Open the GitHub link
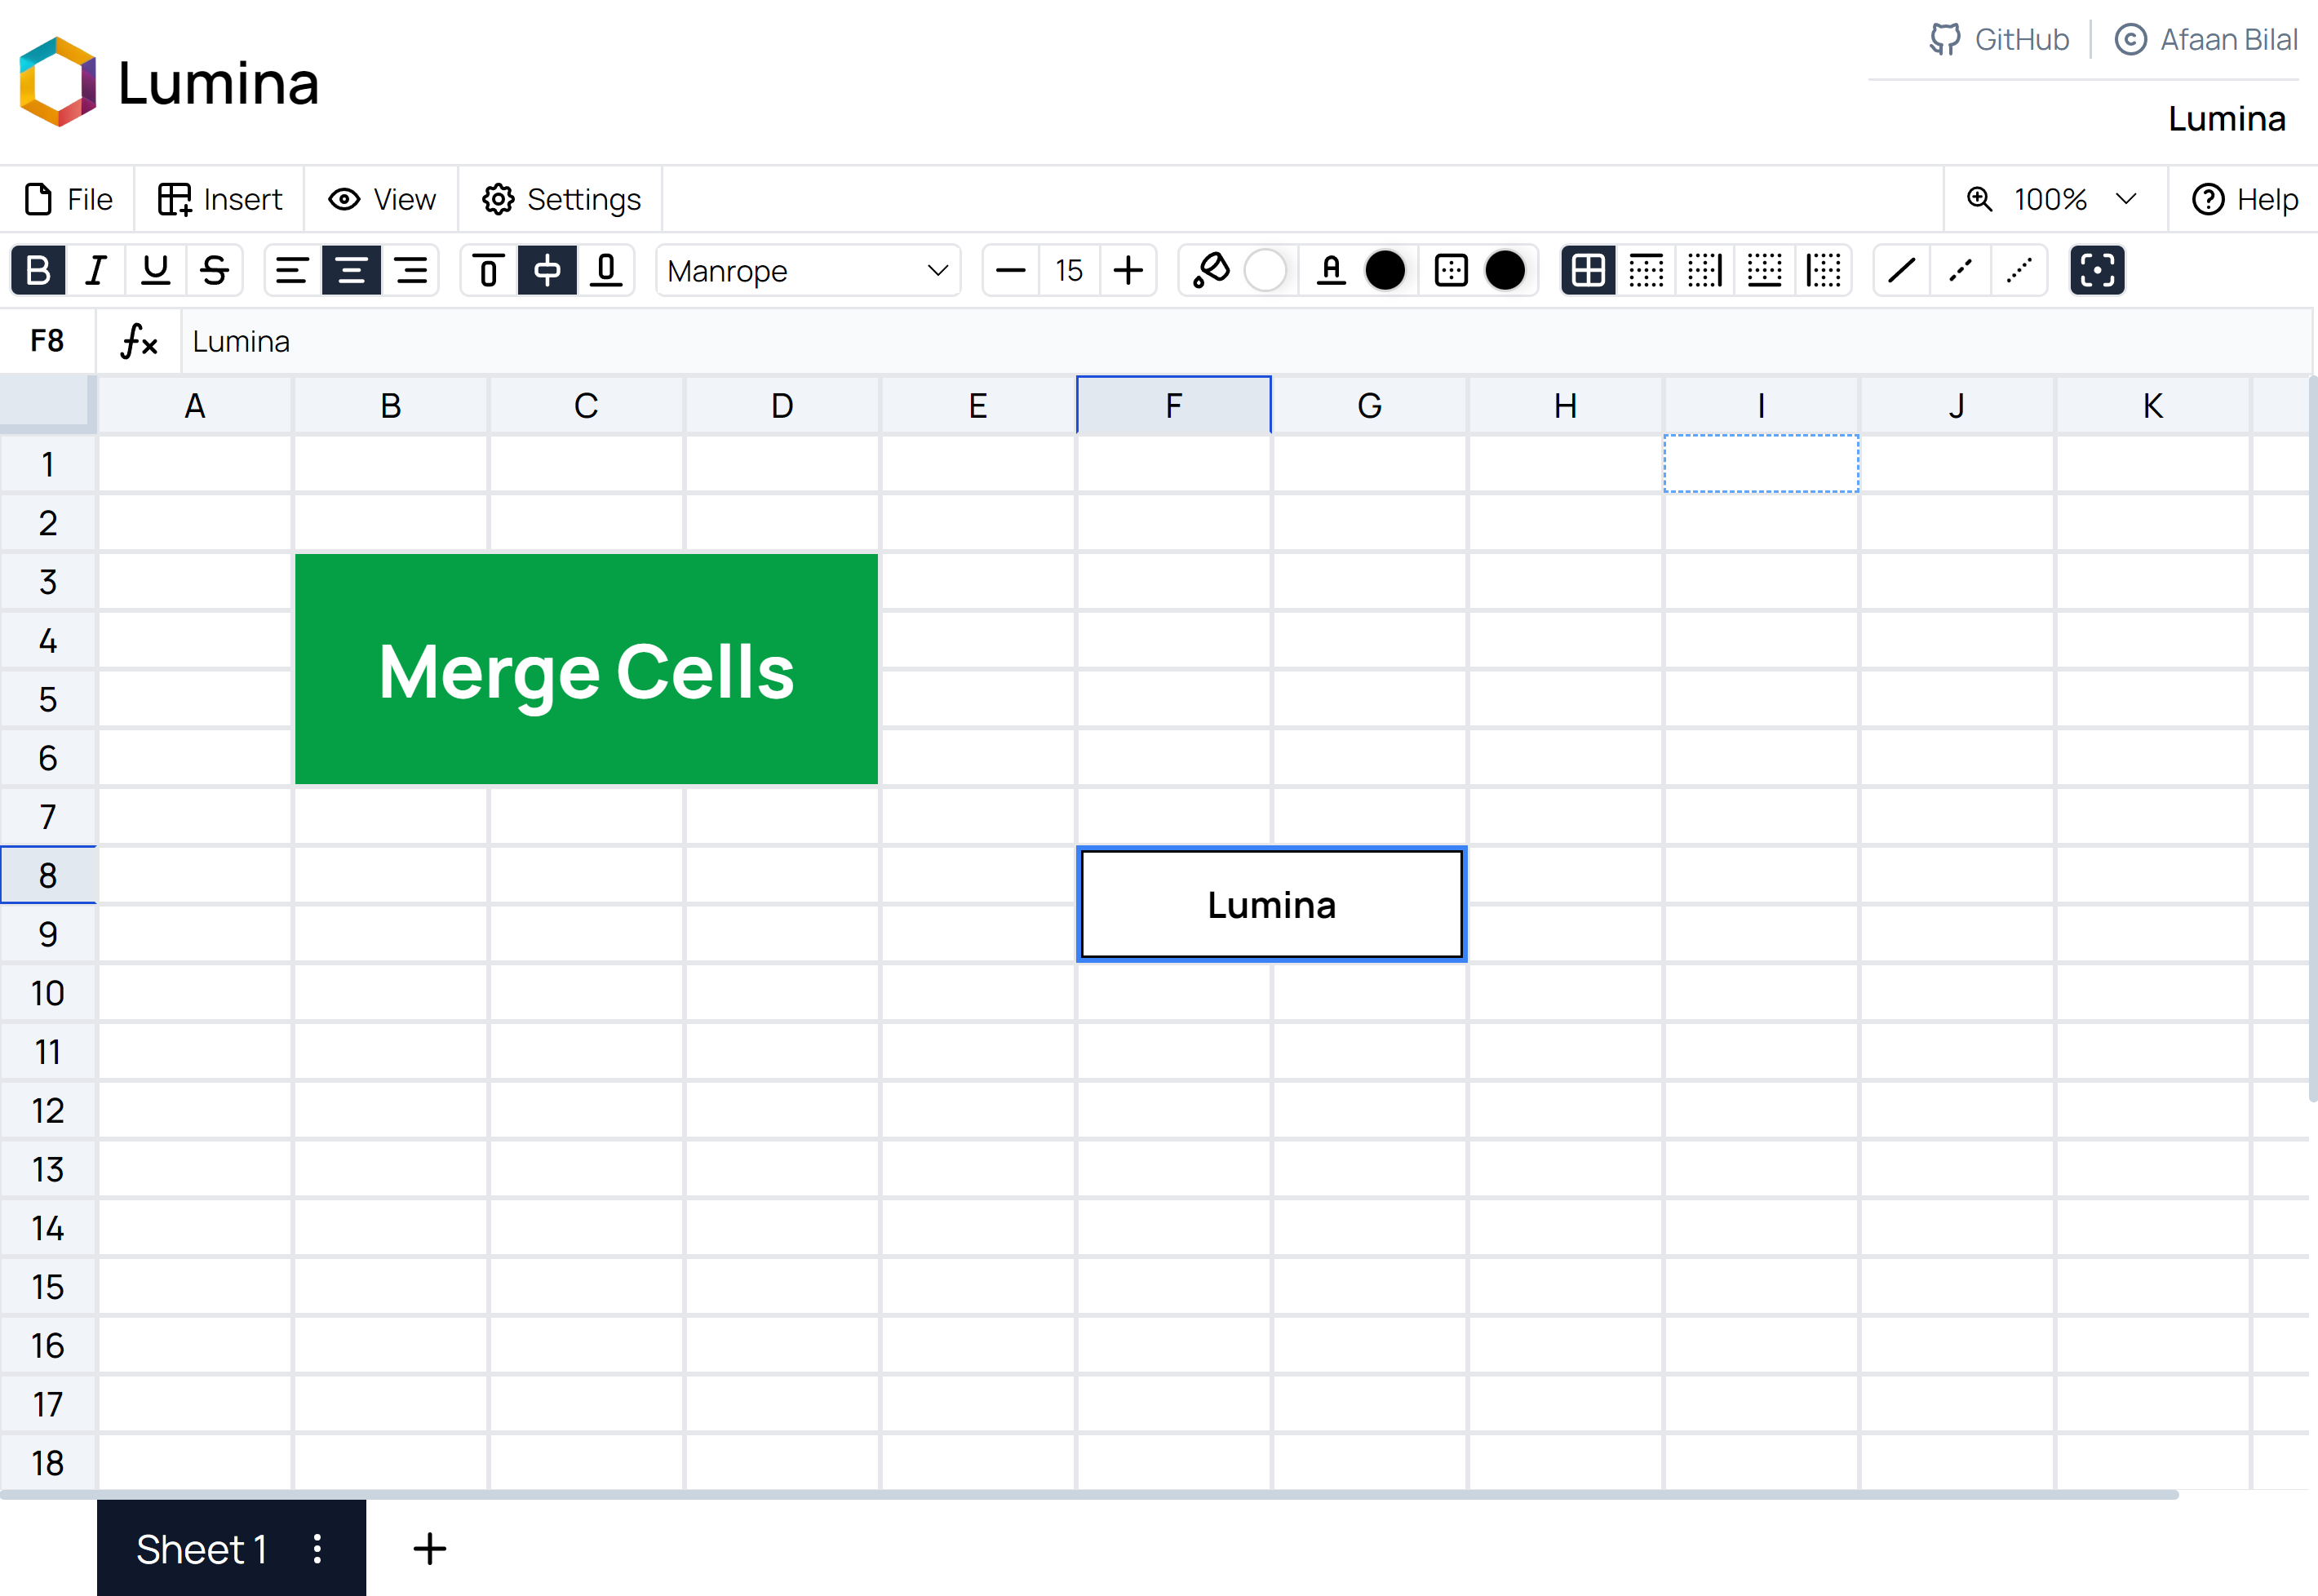2318x1596 pixels. pyautogui.click(x=2000, y=39)
